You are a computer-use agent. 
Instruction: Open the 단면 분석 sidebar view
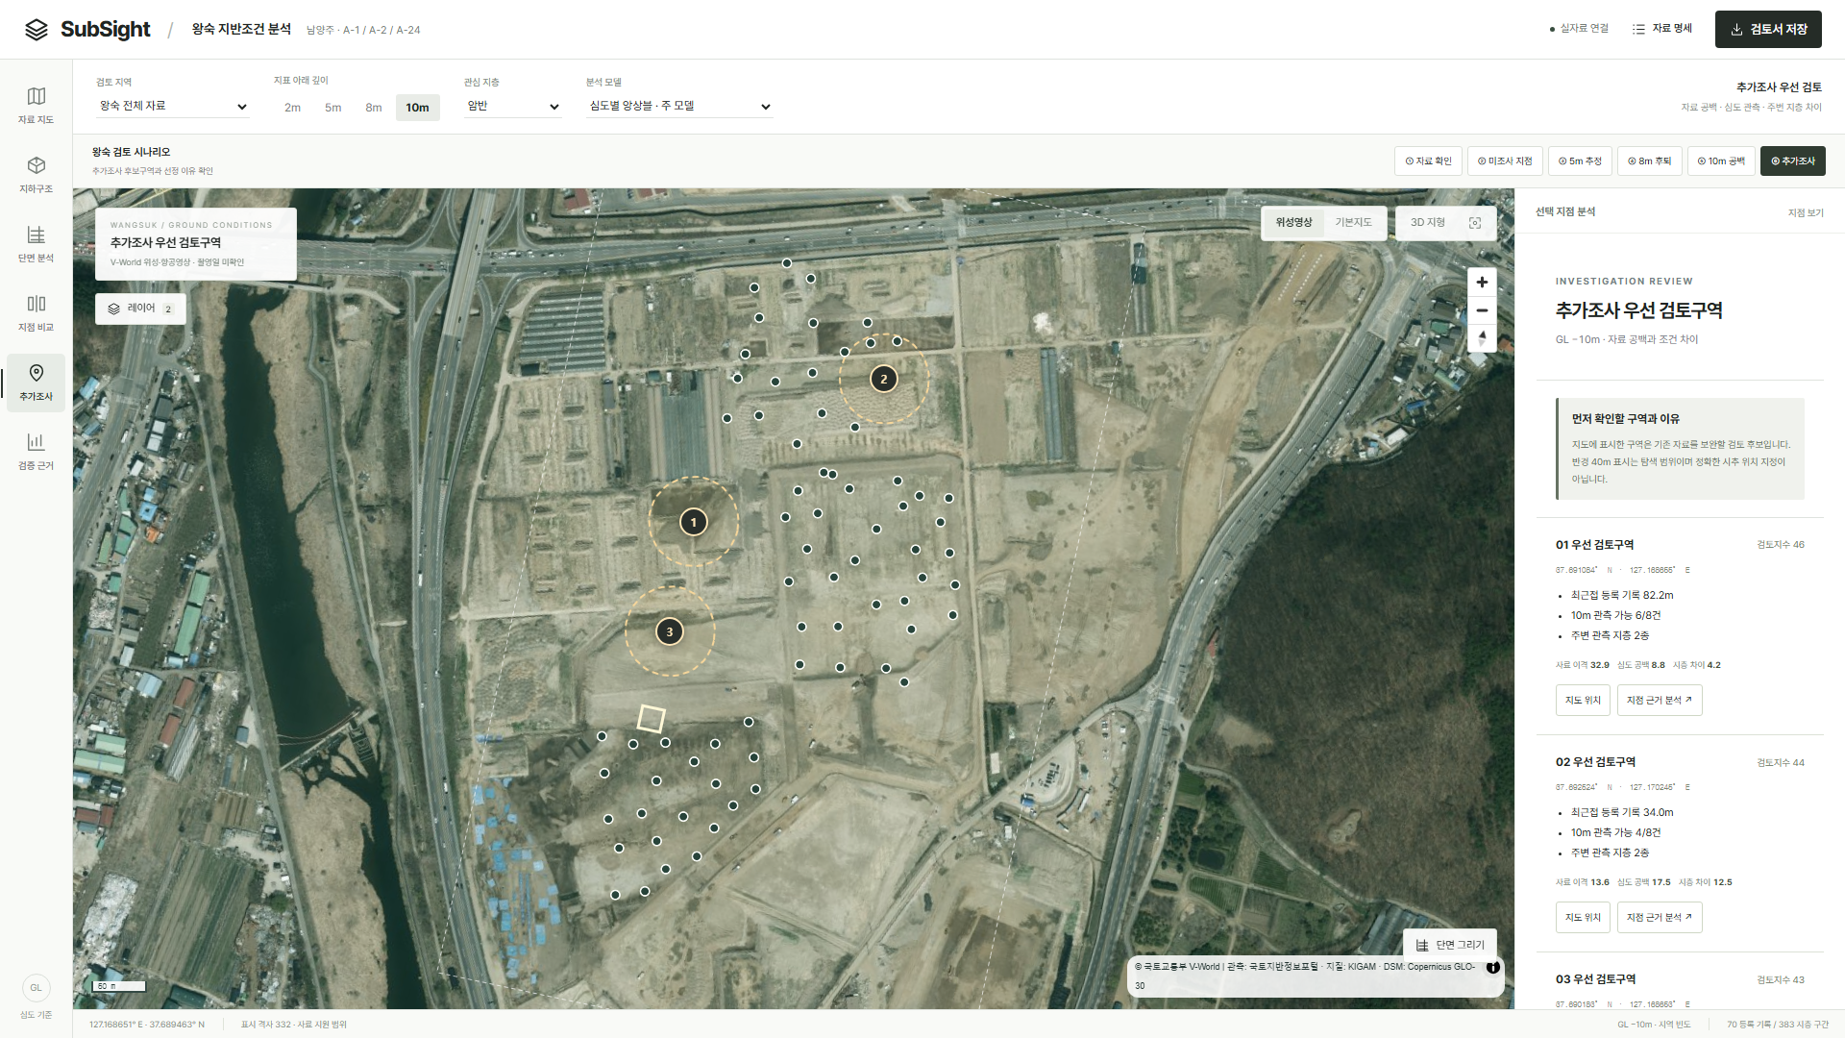tap(36, 244)
